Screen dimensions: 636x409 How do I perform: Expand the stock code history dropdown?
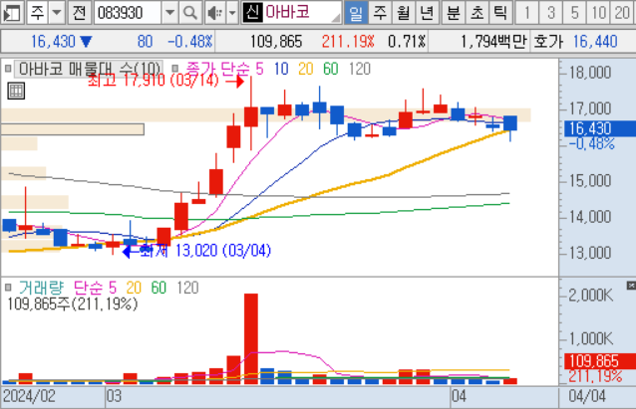(x=169, y=13)
